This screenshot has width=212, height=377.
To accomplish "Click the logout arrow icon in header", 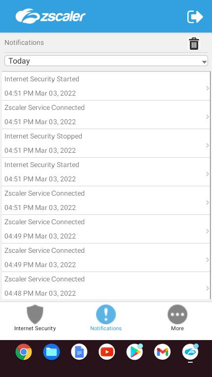I will click(x=195, y=17).
